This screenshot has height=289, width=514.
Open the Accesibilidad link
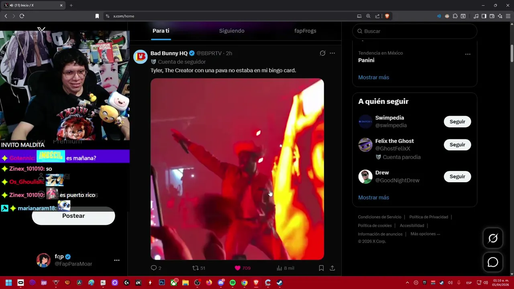pyautogui.click(x=412, y=226)
